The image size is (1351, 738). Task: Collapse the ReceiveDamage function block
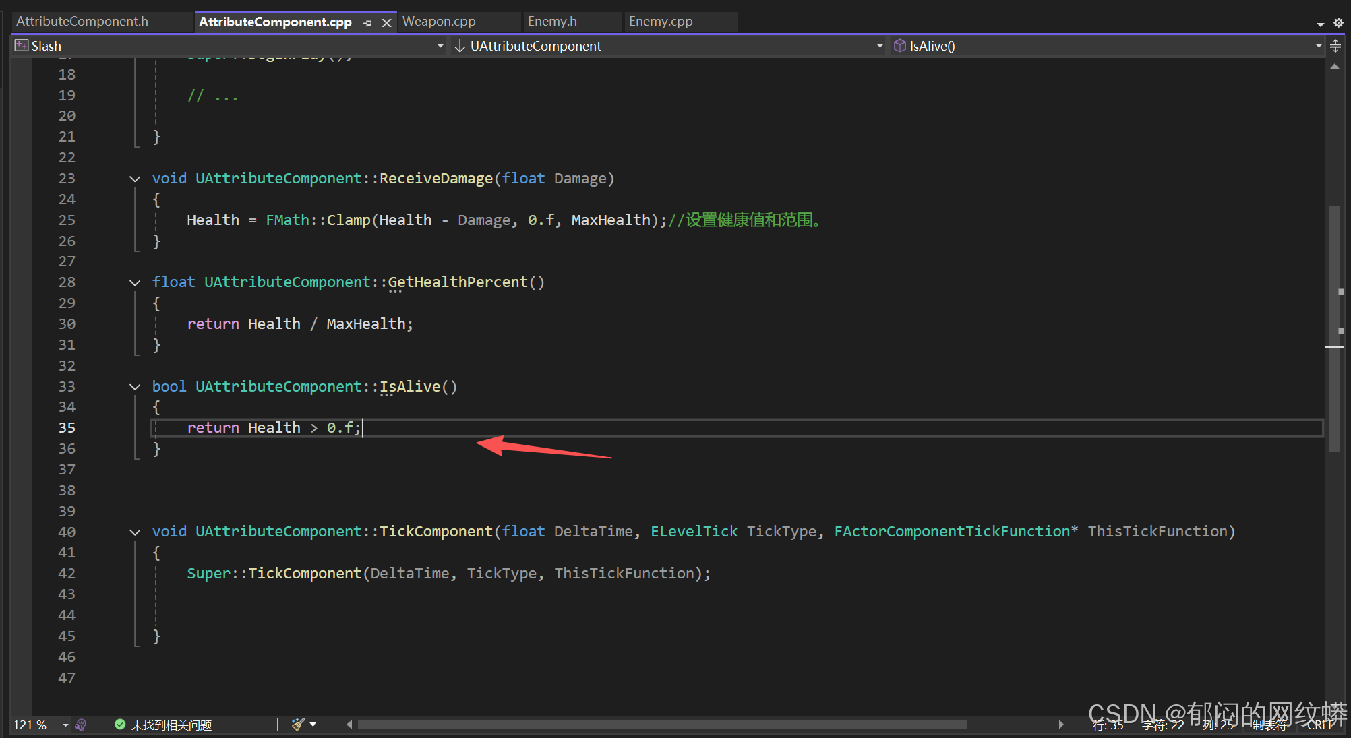[x=135, y=179]
